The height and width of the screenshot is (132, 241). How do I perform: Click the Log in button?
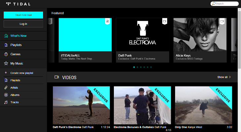coord(24,24)
